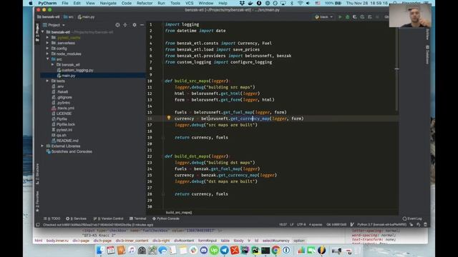Click the tool windows toggle icon bottom-left
The image size is (458, 257).
pyautogui.click(x=38, y=225)
